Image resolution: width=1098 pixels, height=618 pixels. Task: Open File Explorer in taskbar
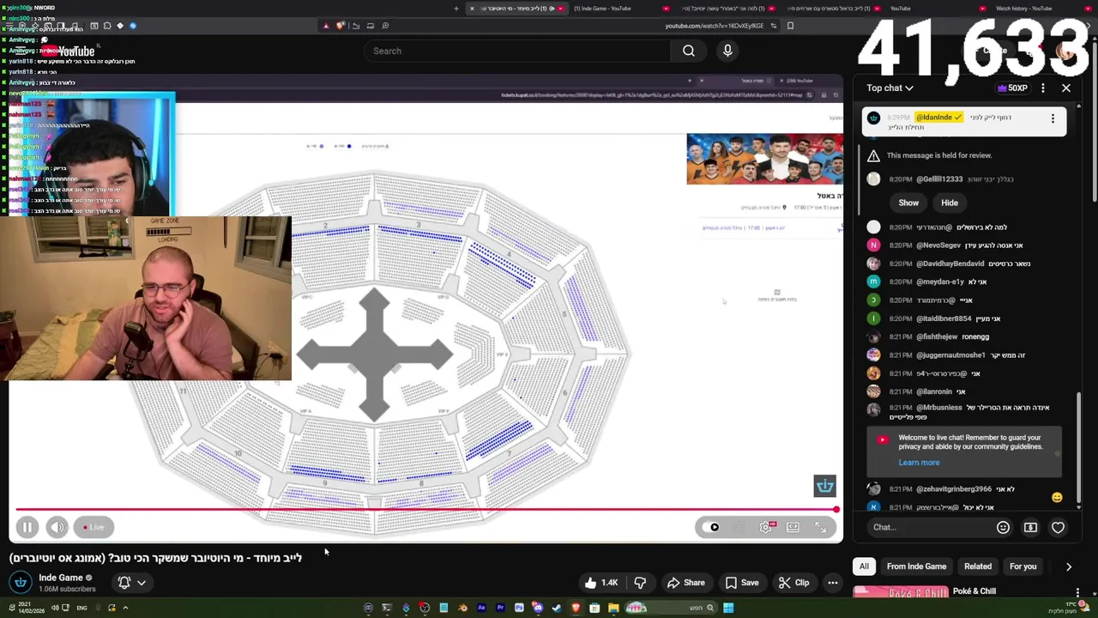click(x=613, y=608)
